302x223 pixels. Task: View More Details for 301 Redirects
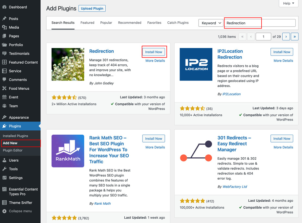284,147
